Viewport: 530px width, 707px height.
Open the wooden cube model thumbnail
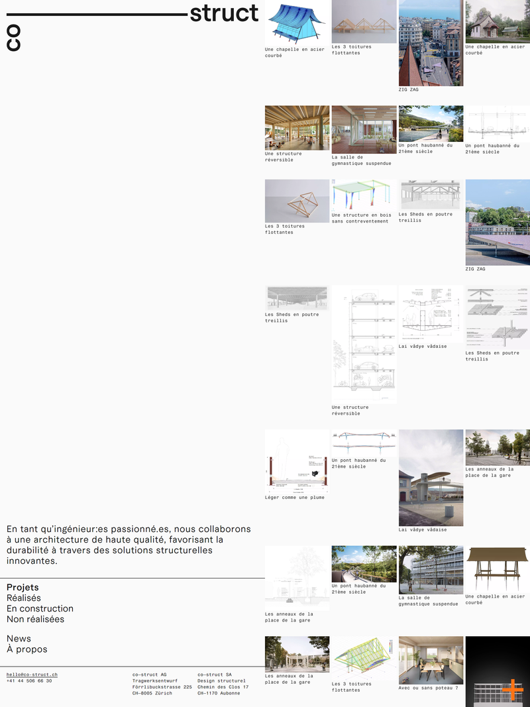(297, 201)
